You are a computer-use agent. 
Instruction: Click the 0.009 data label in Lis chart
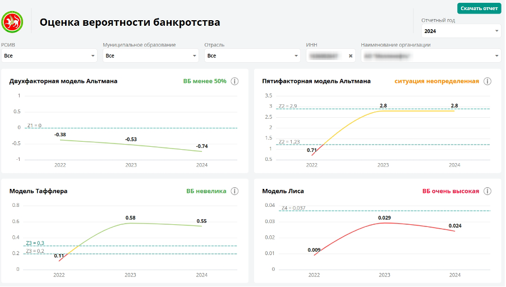click(x=314, y=250)
